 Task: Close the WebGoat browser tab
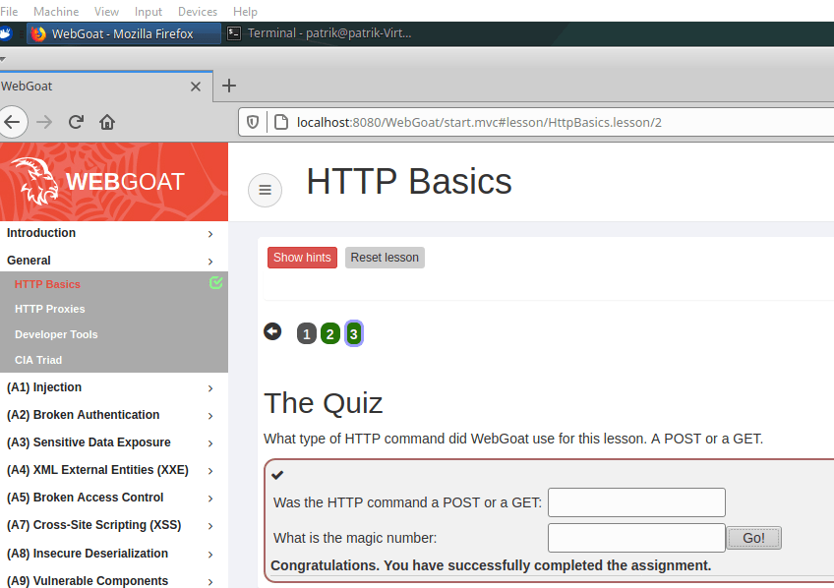[x=196, y=87]
